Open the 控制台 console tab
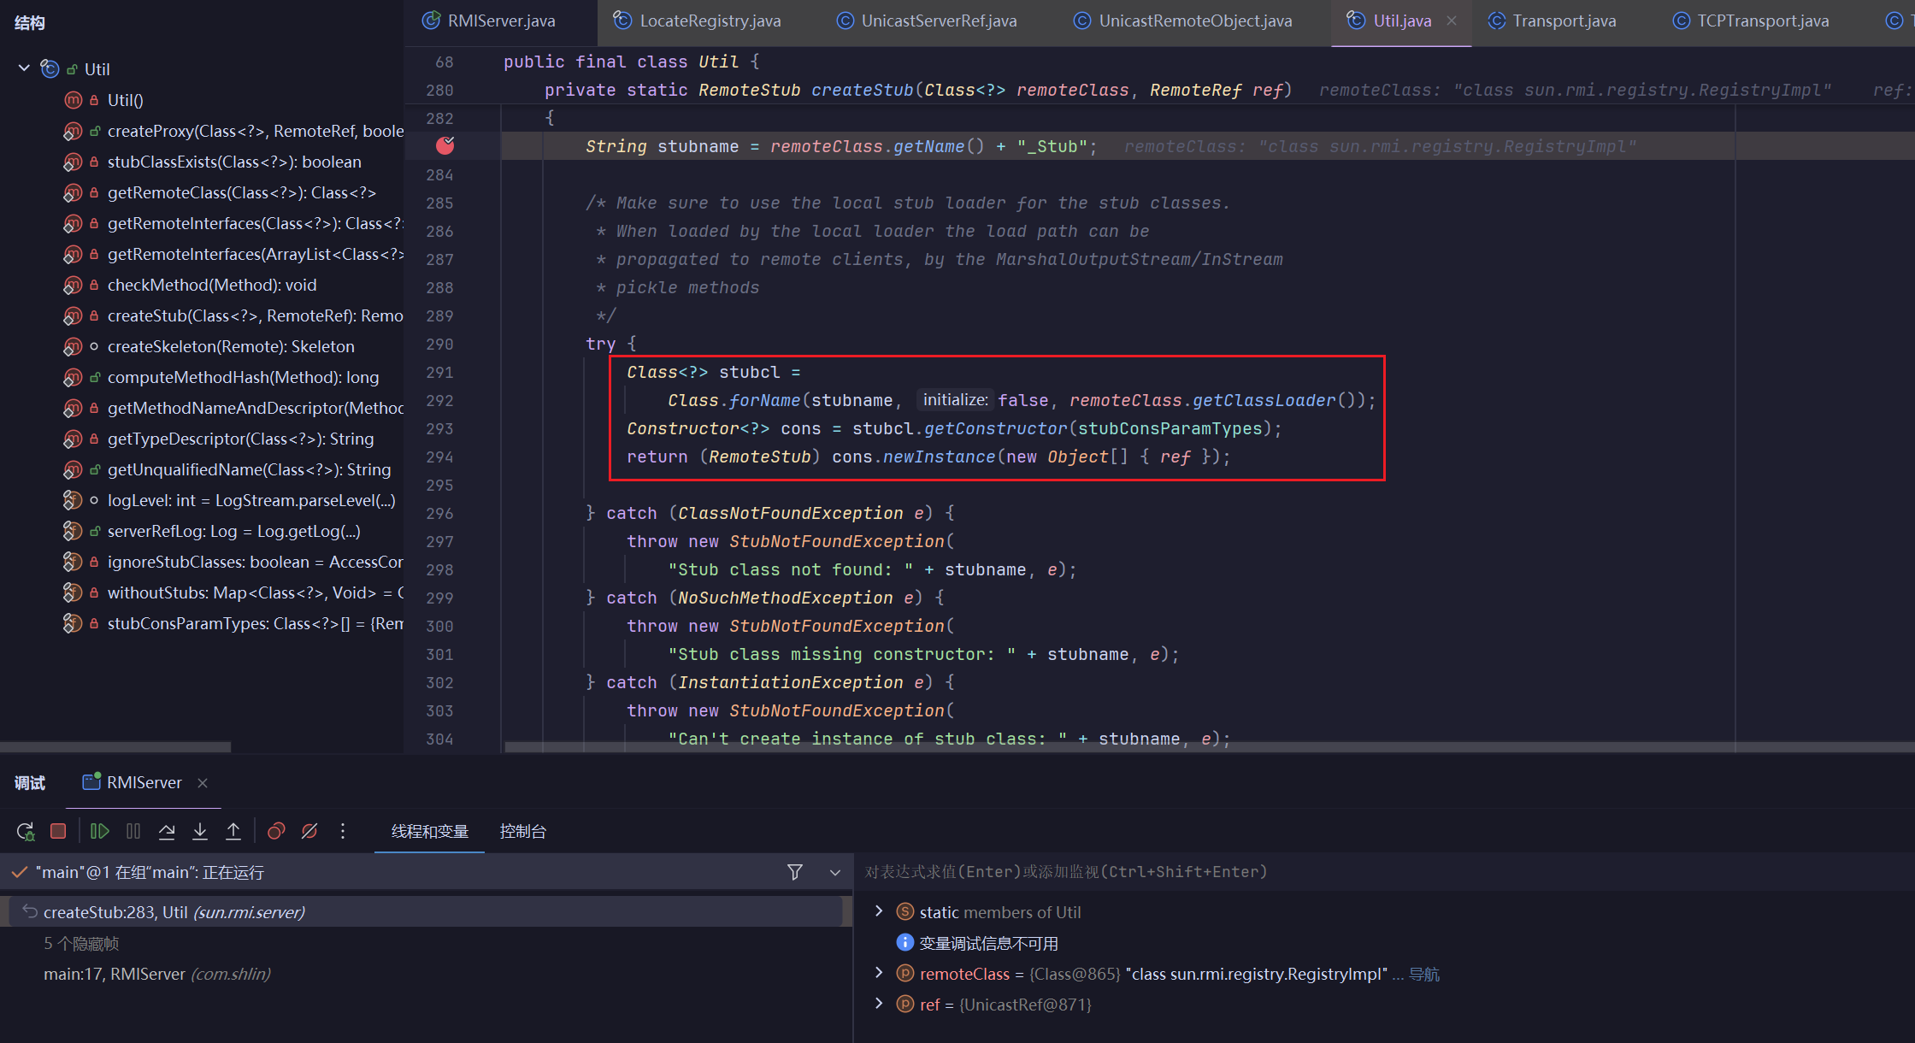 (522, 831)
